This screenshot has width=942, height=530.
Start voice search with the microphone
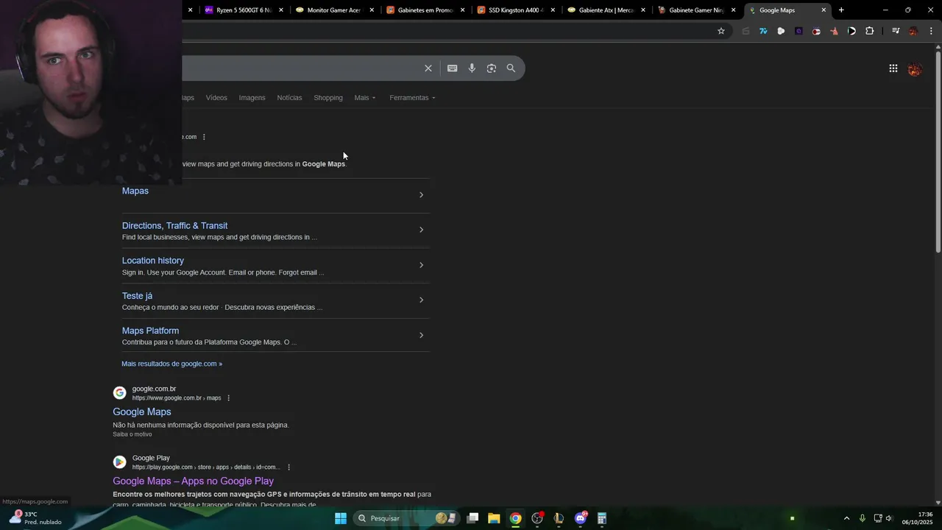[472, 68]
